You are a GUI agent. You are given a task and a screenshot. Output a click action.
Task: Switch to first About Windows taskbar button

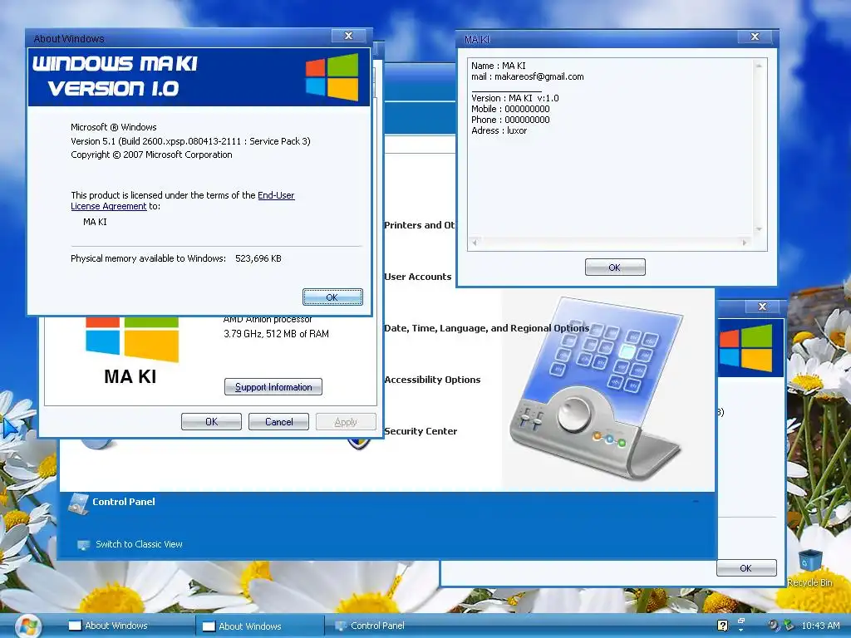[x=129, y=626]
